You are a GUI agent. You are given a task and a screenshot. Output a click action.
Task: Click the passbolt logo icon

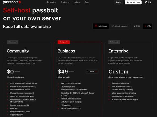pyautogui.click(x=20, y=2)
